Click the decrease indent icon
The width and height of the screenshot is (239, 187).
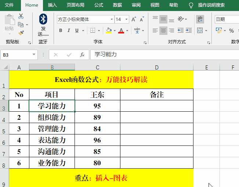pos(181,30)
